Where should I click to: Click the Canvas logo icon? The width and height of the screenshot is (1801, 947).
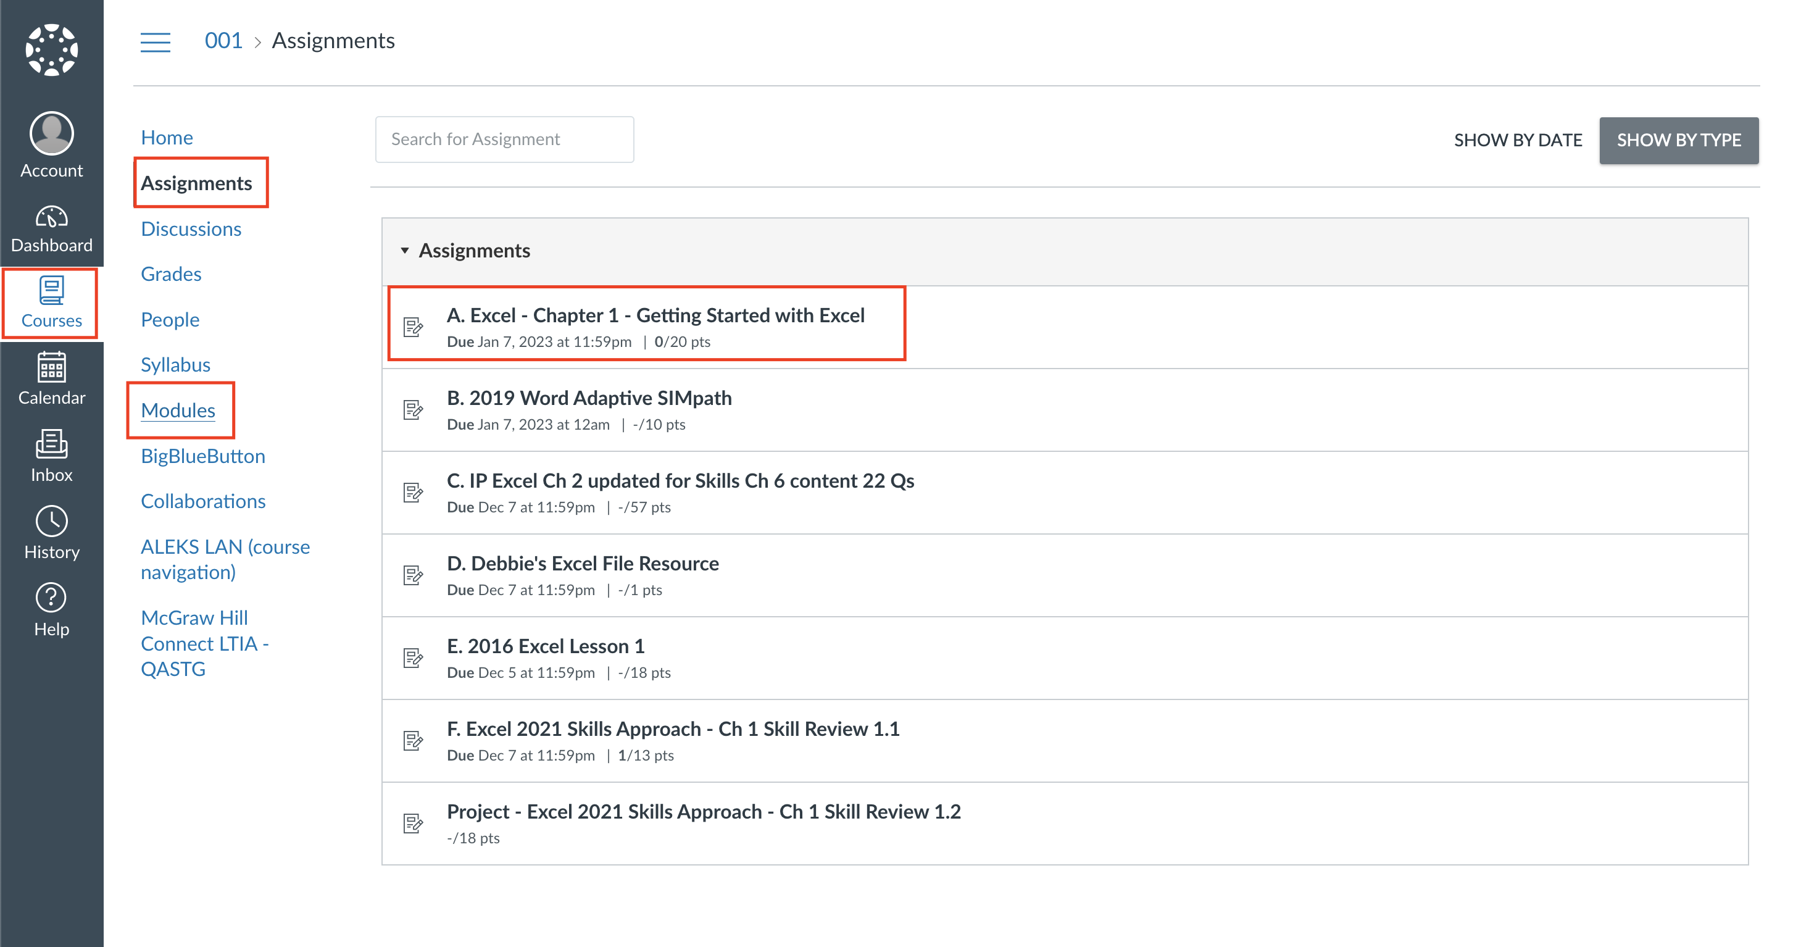(x=51, y=49)
